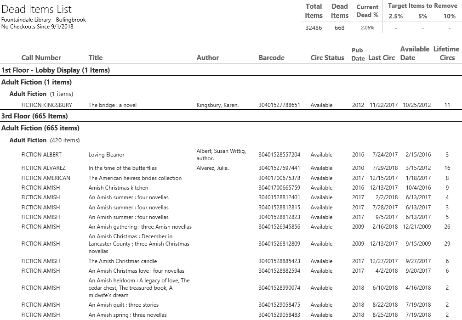Screen dimensions: 462x320
Task: Expand the 1st Floor - Lobby Display group
Action: pyautogui.click(x=56, y=70)
